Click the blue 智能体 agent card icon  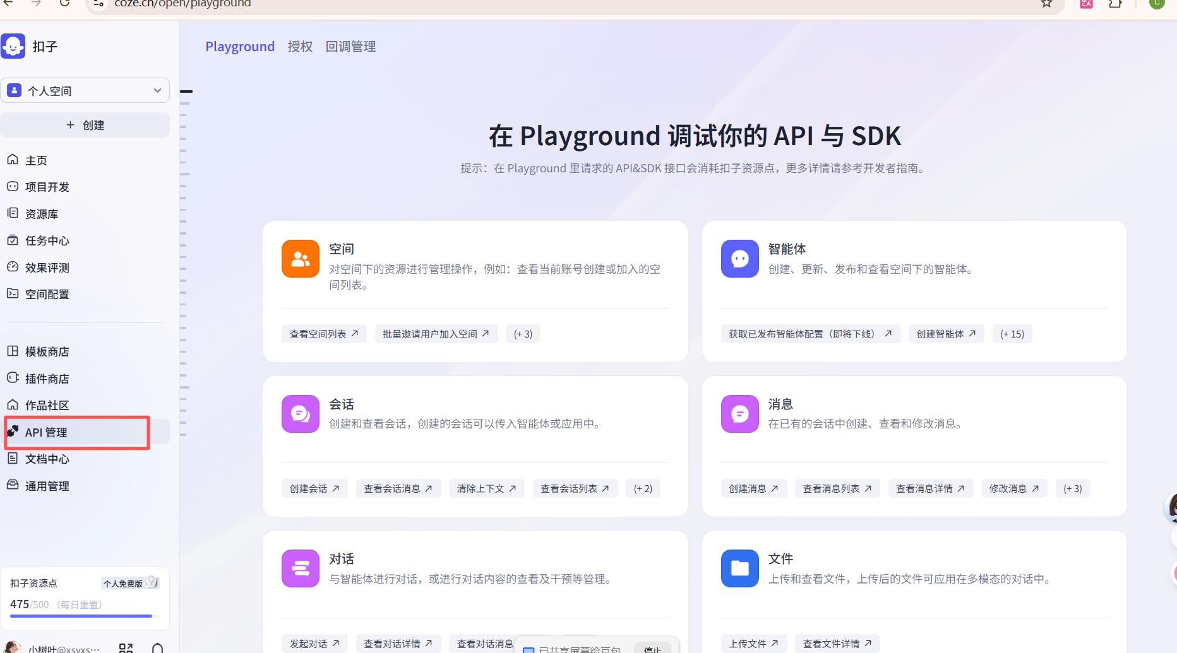(x=739, y=258)
